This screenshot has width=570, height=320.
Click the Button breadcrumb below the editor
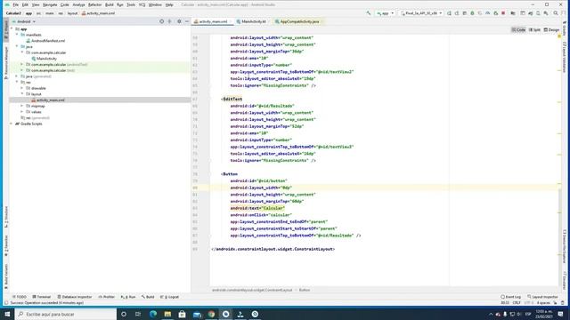tap(305, 290)
